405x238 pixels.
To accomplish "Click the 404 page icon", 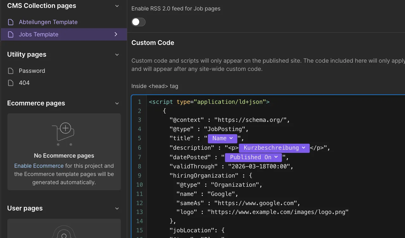I will tap(11, 83).
